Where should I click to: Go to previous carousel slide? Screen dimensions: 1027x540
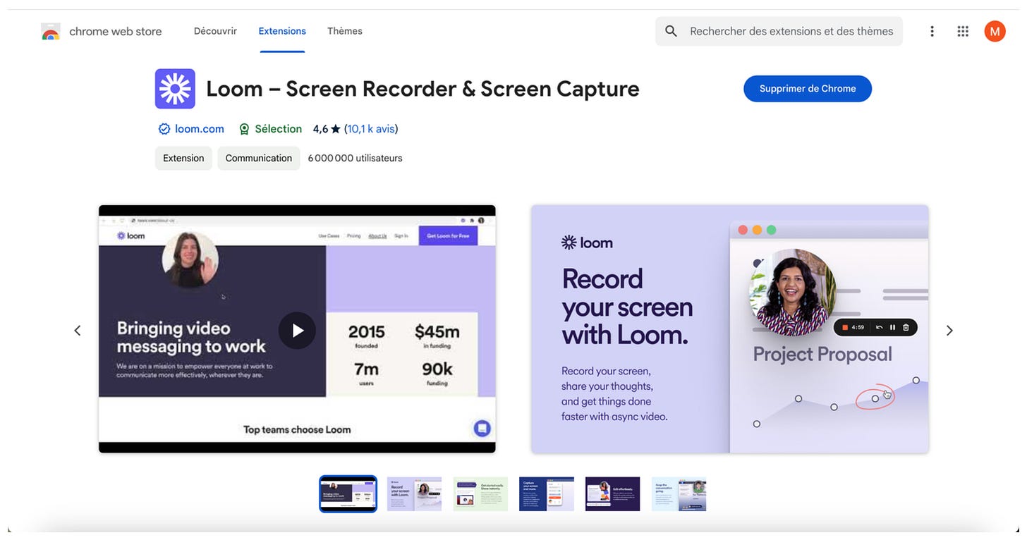pos(78,330)
